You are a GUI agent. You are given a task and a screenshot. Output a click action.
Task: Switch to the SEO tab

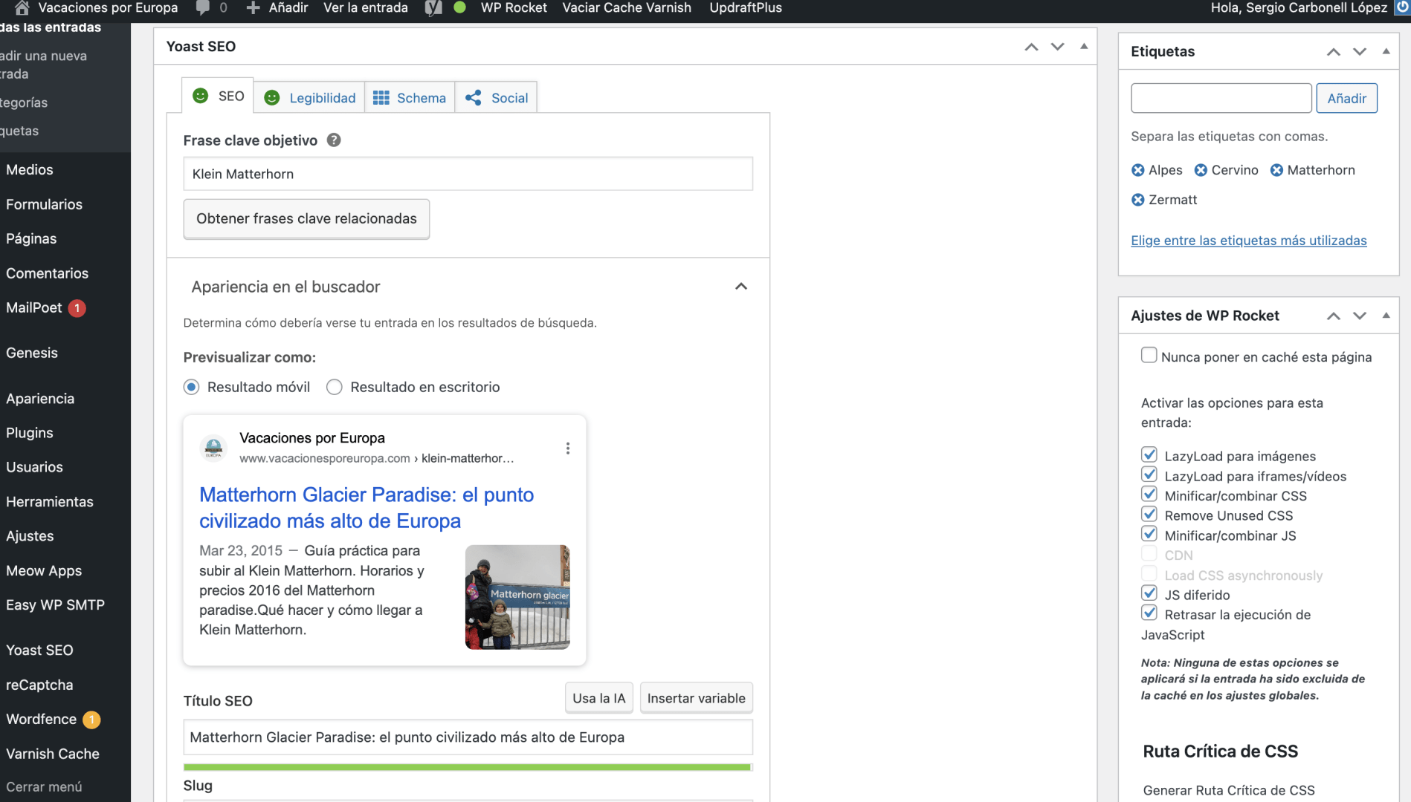coord(218,96)
